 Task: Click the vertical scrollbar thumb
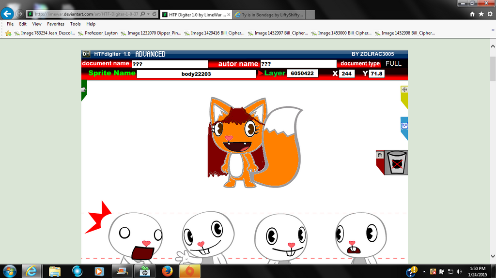click(x=493, y=69)
